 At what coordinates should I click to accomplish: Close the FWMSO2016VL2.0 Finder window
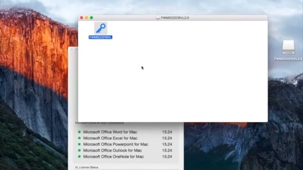(x=81, y=18)
